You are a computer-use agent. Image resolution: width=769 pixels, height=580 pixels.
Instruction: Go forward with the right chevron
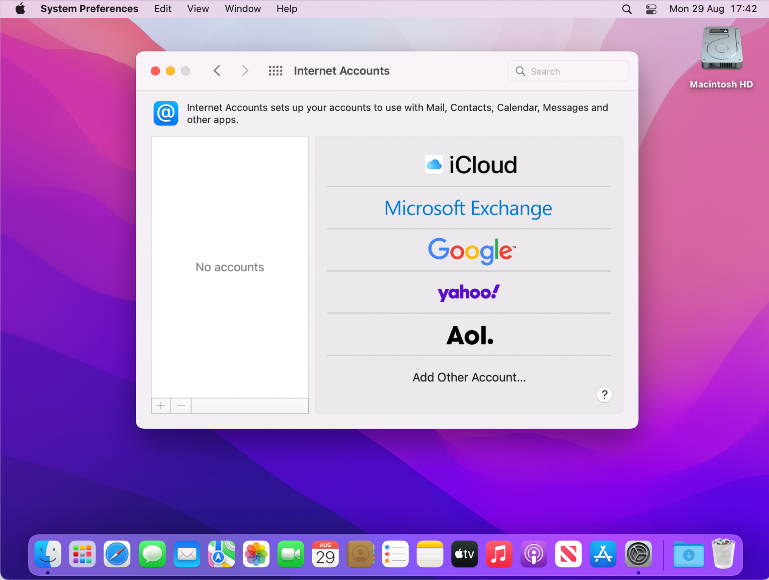(245, 71)
